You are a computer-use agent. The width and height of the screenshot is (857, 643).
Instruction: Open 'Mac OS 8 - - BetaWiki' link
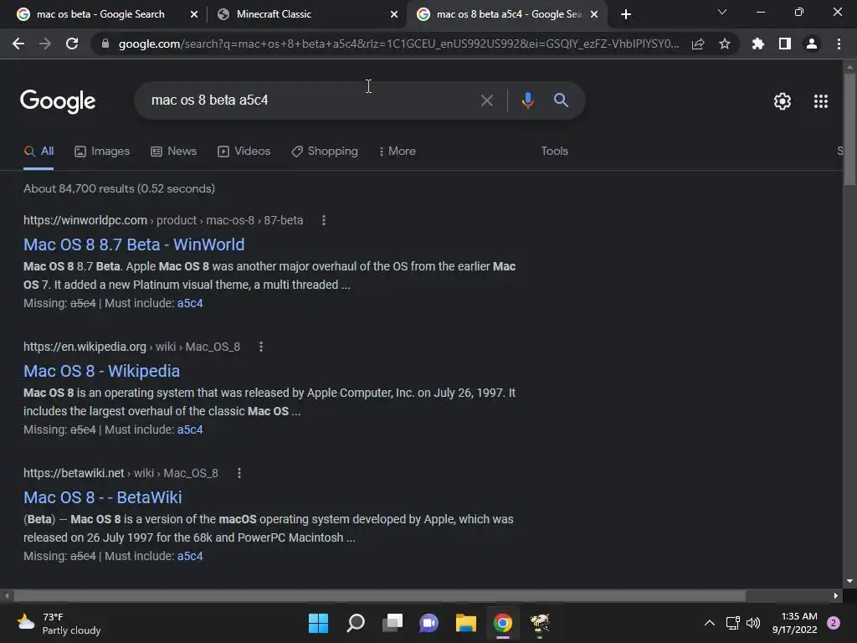(103, 497)
